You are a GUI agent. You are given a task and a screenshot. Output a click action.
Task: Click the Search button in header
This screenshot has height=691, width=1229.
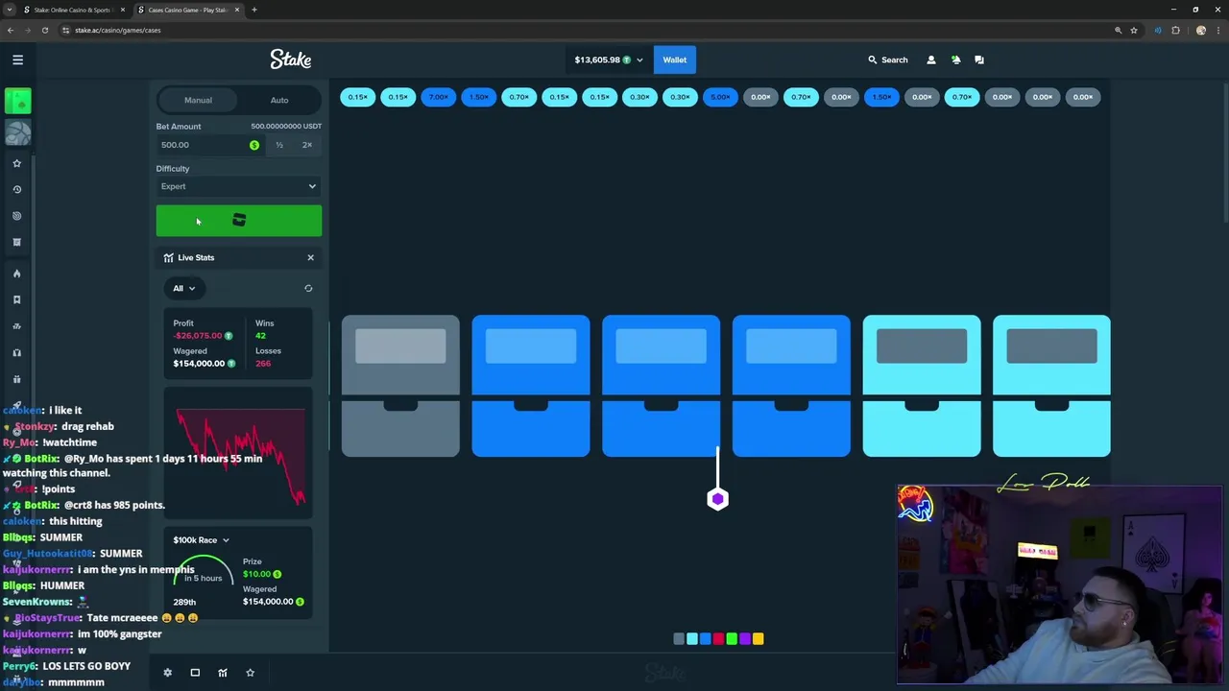887,60
